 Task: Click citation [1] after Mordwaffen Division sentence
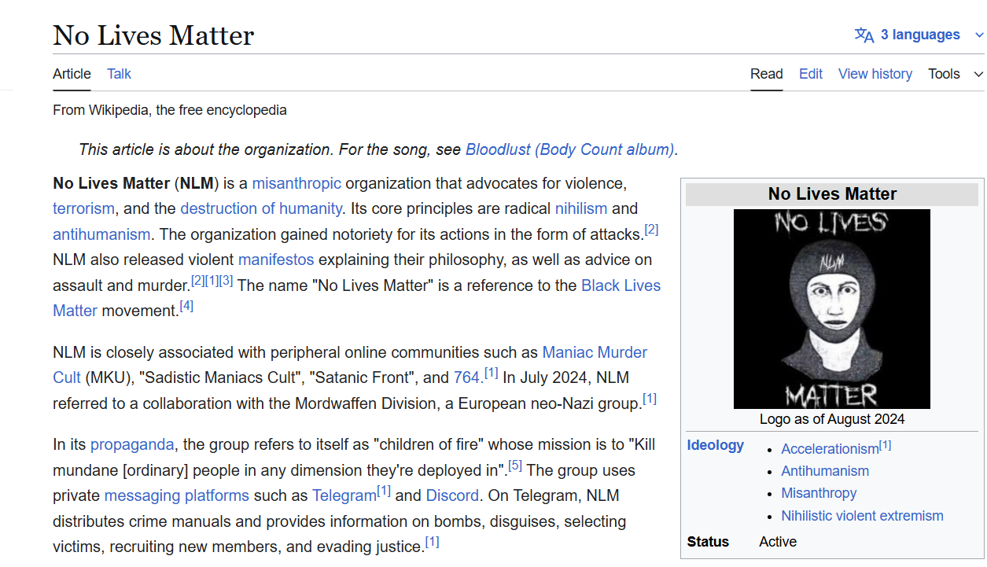point(650,399)
